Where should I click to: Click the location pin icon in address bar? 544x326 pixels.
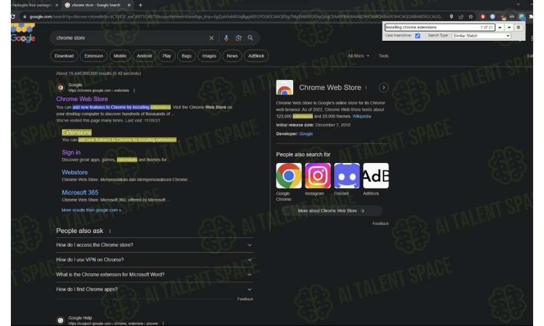coord(452,16)
